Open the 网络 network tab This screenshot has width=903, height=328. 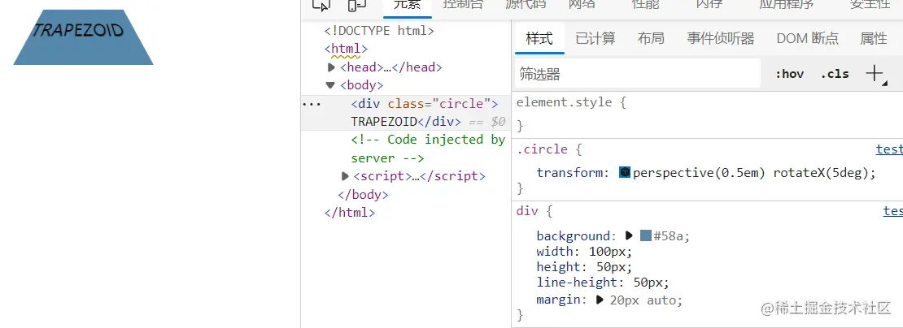(x=582, y=5)
